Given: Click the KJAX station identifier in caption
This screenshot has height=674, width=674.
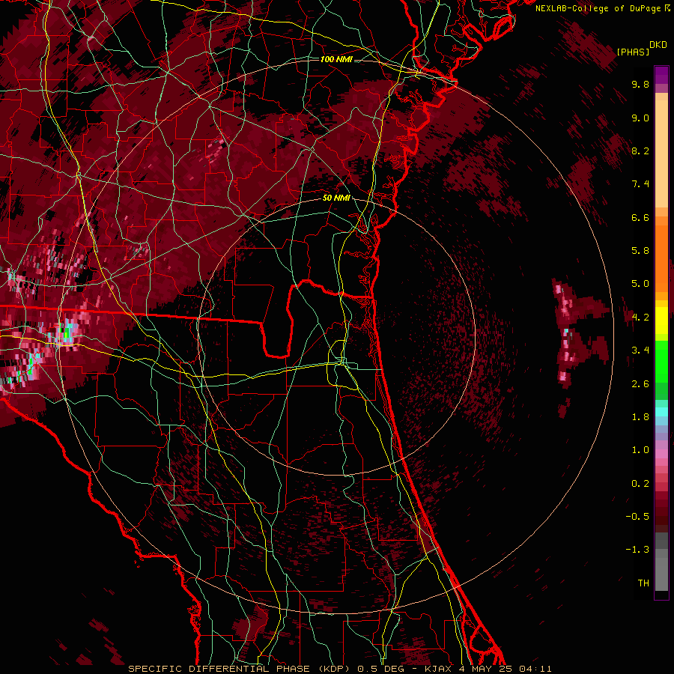Looking at the screenshot, I should [438, 669].
